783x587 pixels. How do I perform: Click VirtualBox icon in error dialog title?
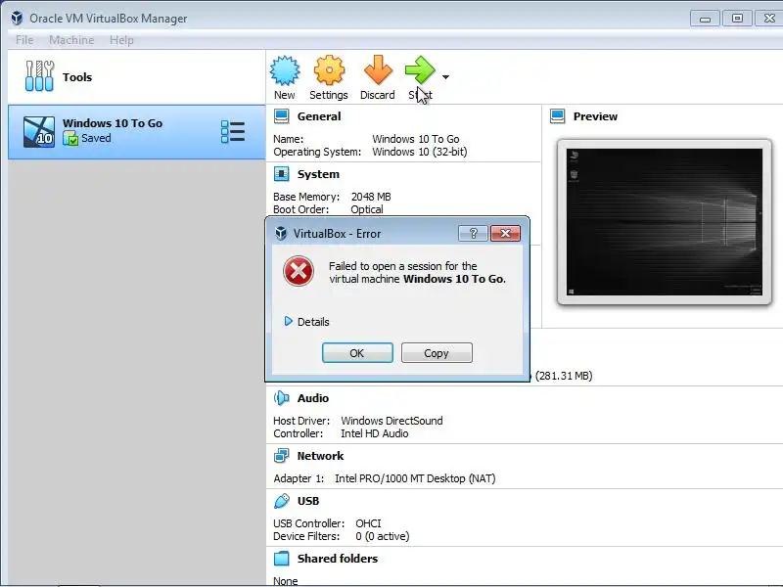pos(281,233)
